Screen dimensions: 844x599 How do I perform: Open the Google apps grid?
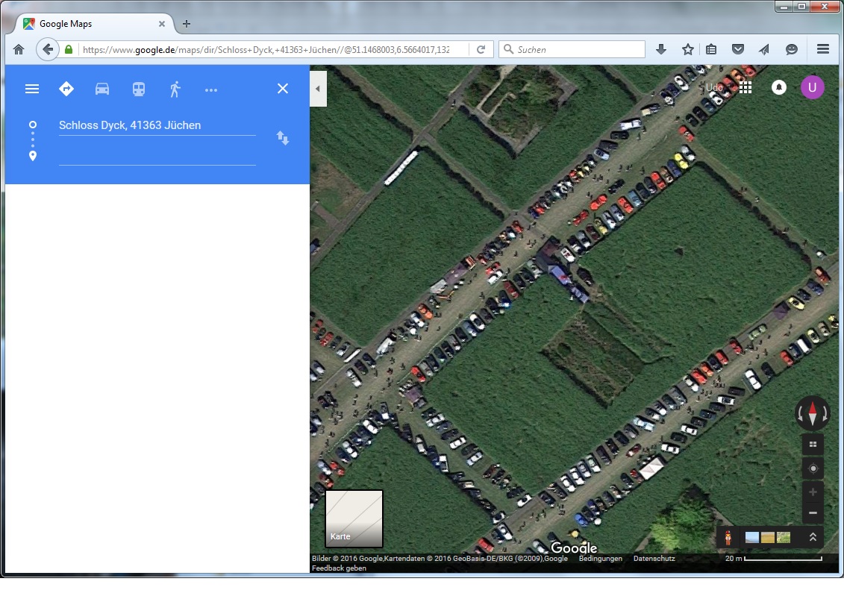pos(745,87)
